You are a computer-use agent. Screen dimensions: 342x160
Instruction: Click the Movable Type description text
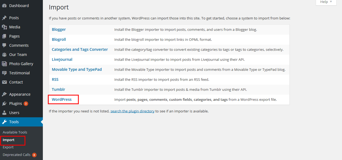200,70
